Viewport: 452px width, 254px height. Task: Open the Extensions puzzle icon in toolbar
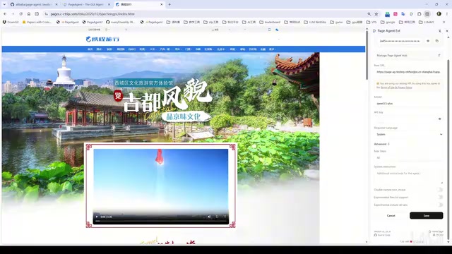tap(420, 14)
